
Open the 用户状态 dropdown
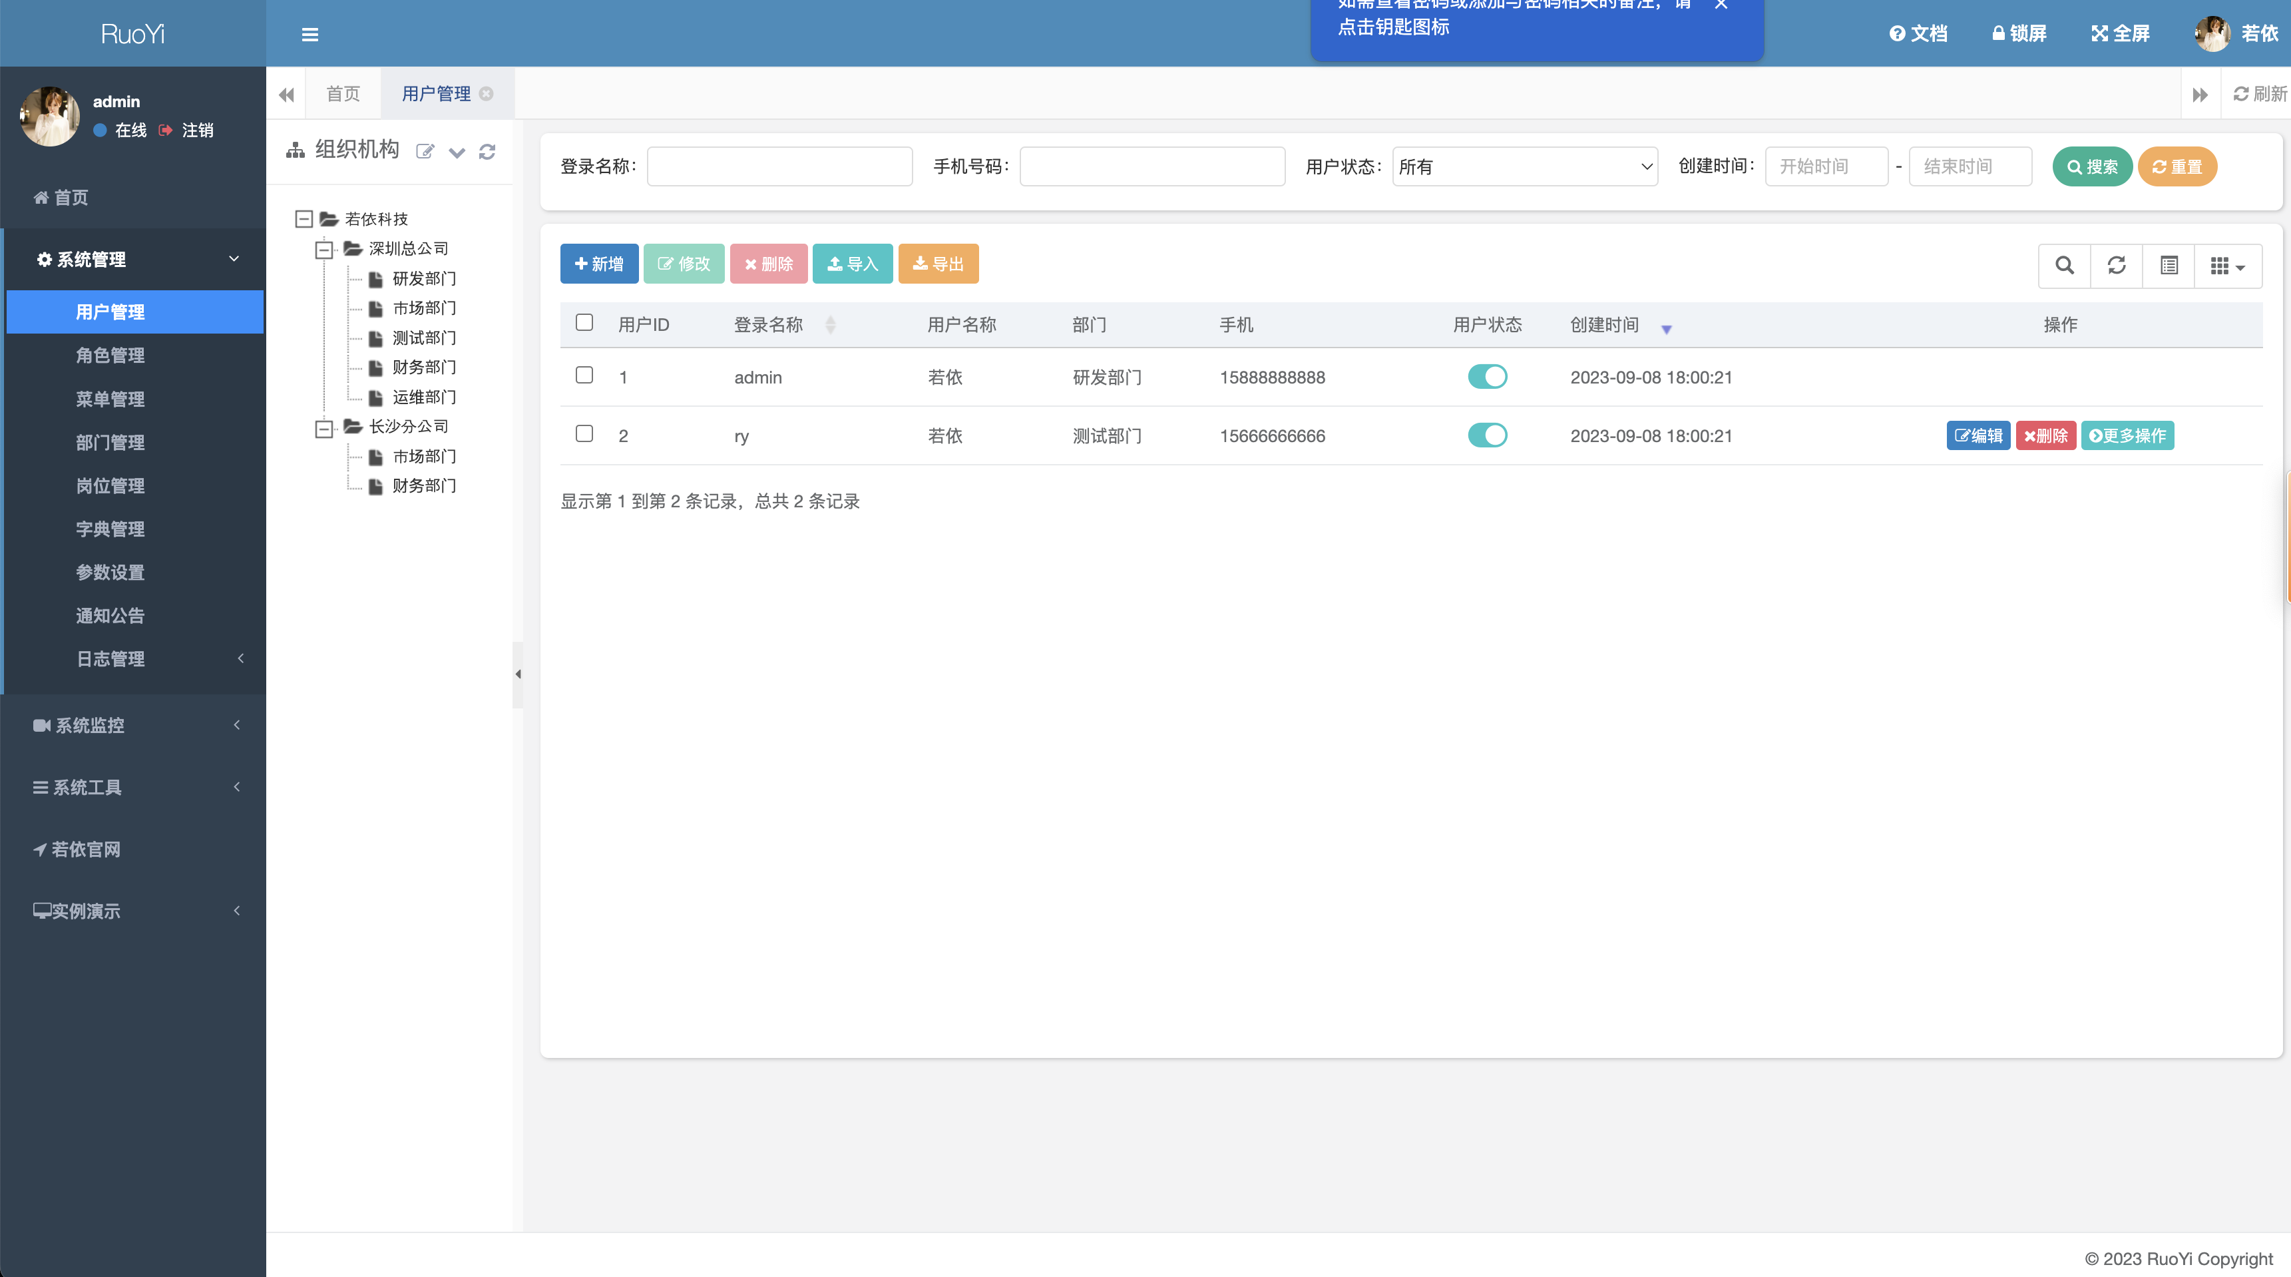point(1524,166)
